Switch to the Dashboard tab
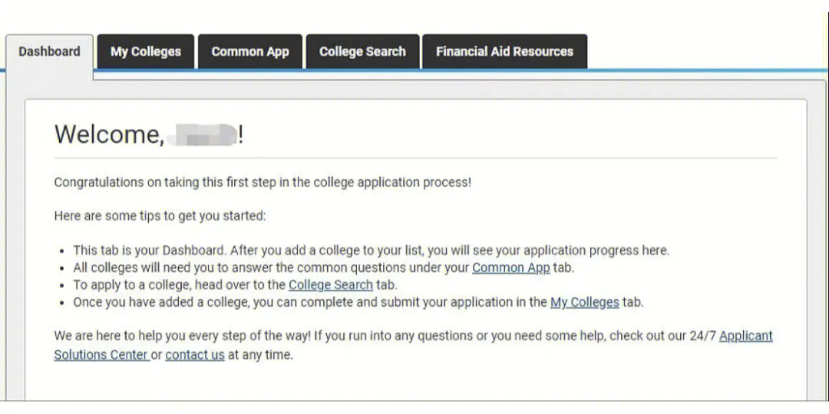 [50, 52]
